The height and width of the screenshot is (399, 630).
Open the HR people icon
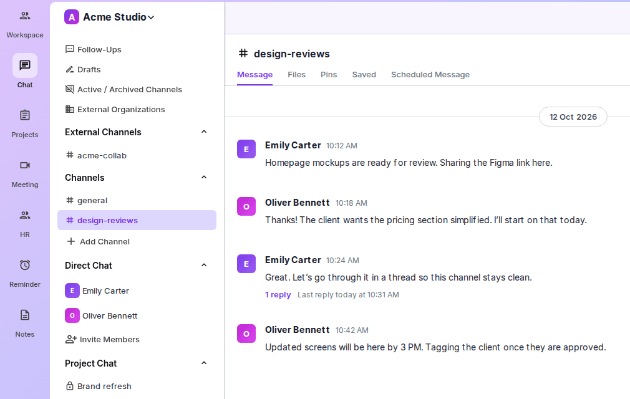(x=25, y=215)
